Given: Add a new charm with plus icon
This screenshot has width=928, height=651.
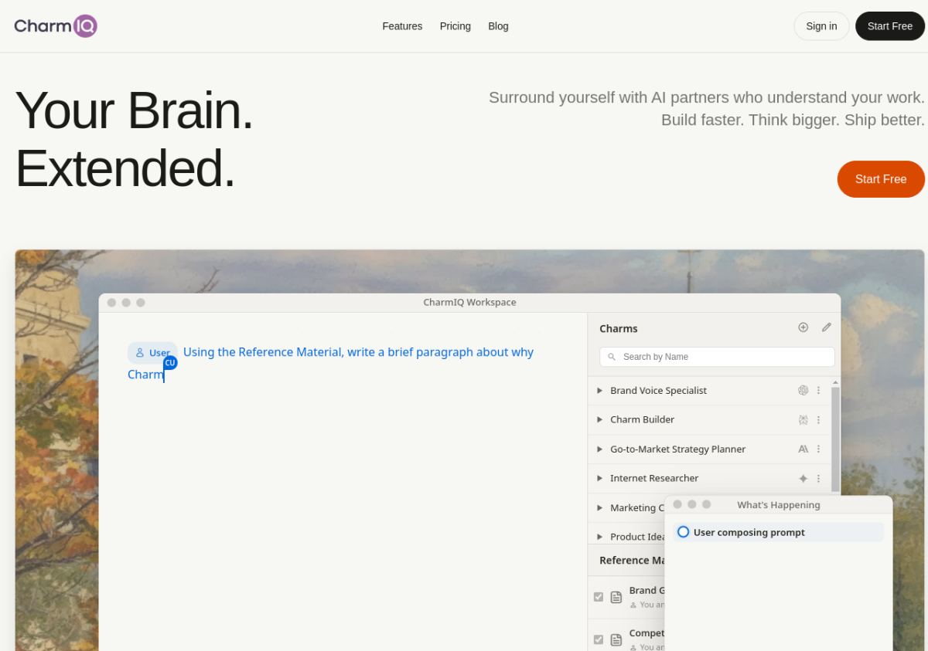Looking at the screenshot, I should coord(803,327).
